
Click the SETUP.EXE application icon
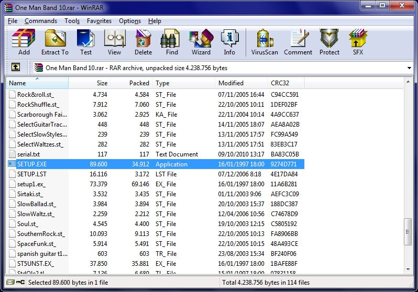(12, 164)
